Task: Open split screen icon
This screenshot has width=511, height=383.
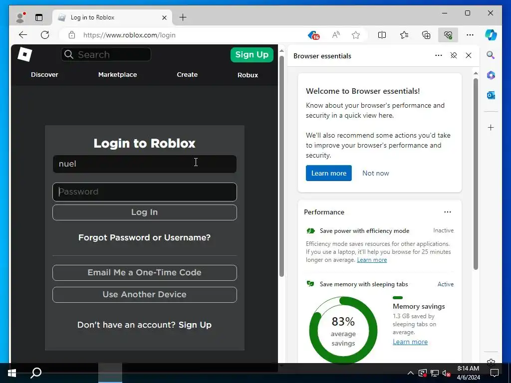Action: tap(382, 35)
